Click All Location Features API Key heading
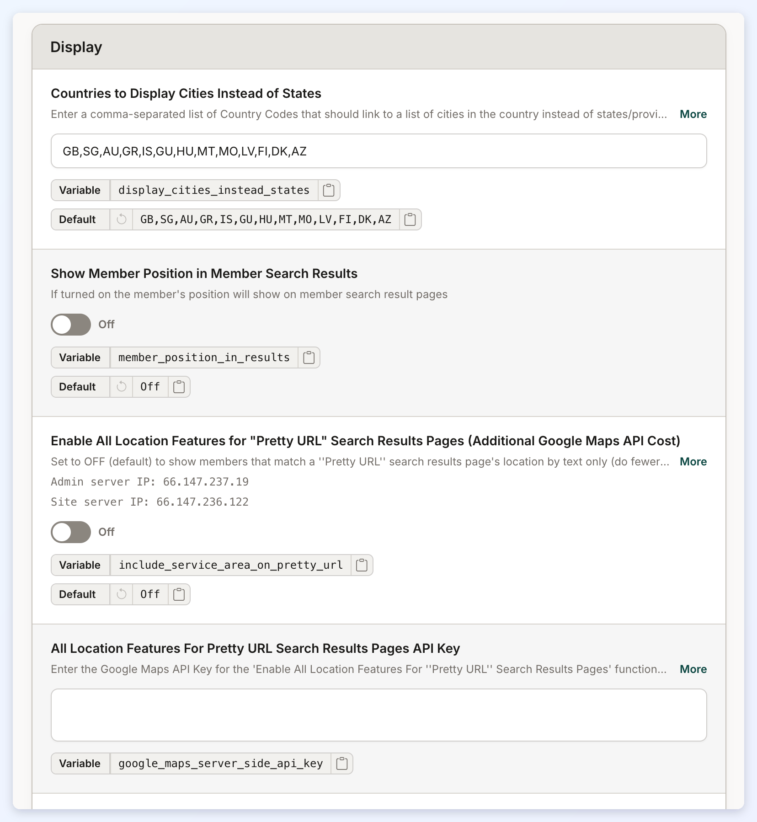 point(255,648)
